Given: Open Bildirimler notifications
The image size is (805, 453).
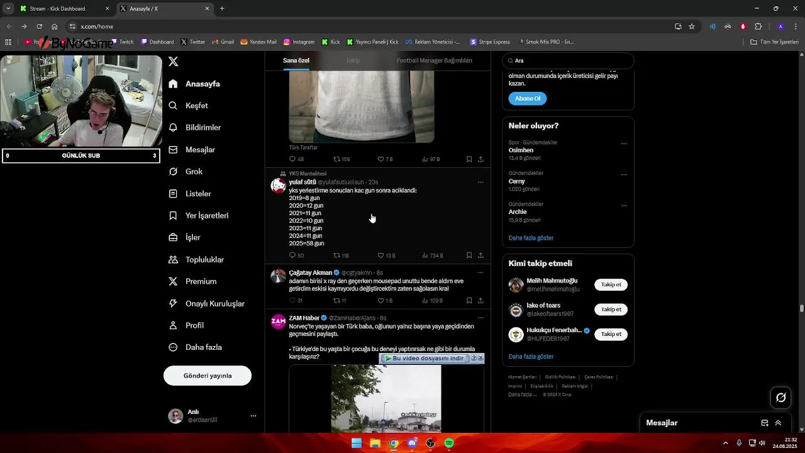Looking at the screenshot, I should (x=195, y=128).
